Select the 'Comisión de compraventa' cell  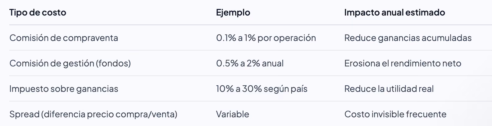click(x=64, y=38)
